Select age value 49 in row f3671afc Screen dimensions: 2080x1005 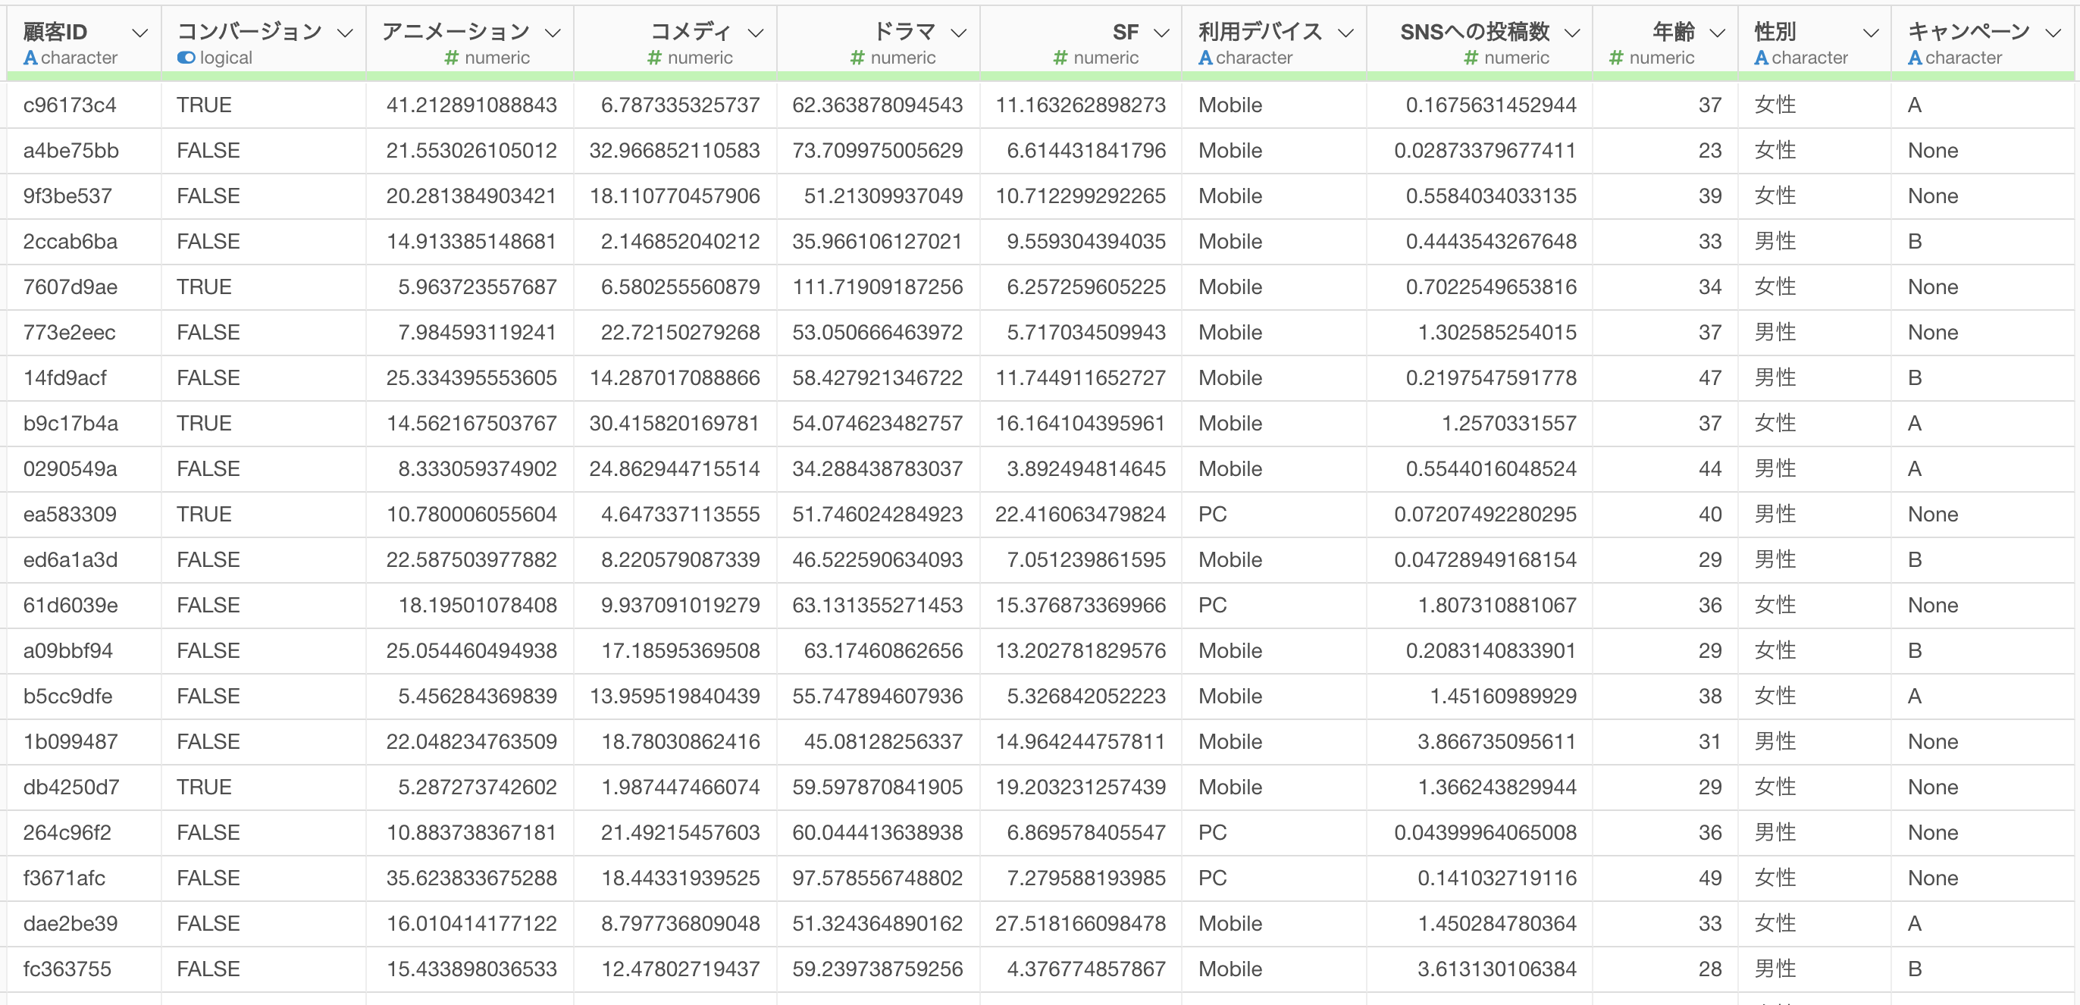(1710, 878)
